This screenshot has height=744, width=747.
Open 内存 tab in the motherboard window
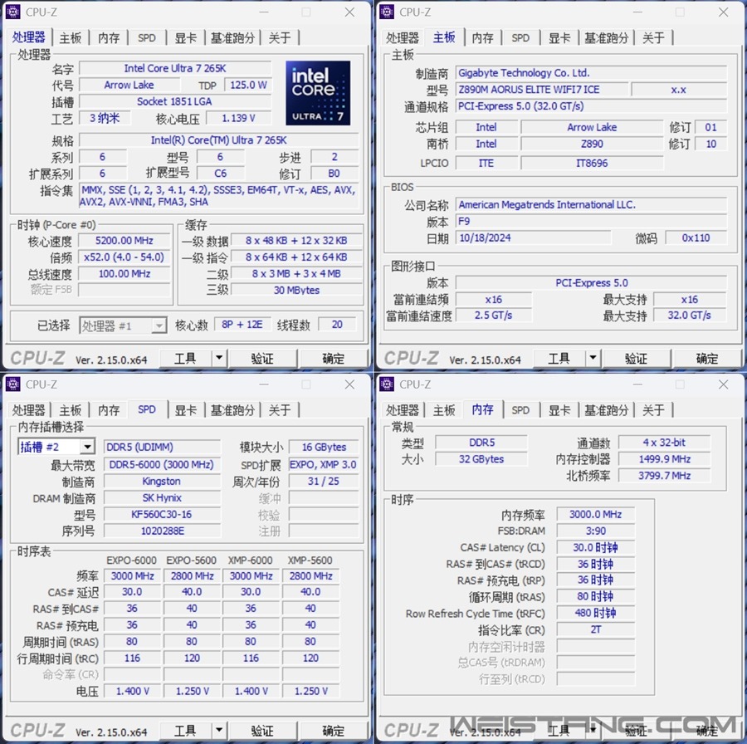tap(482, 37)
